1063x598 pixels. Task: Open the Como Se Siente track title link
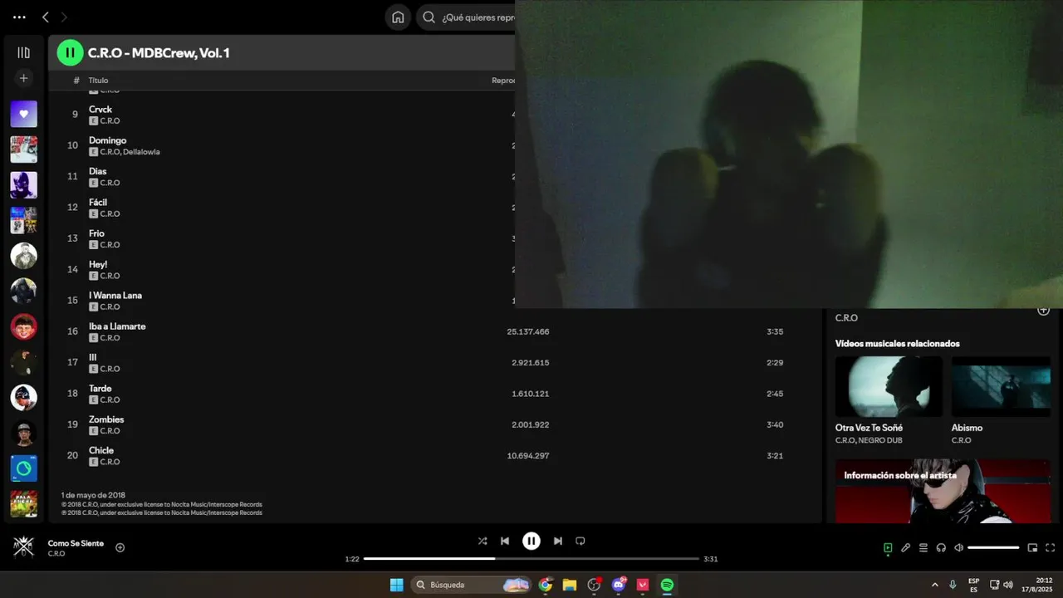tap(76, 543)
